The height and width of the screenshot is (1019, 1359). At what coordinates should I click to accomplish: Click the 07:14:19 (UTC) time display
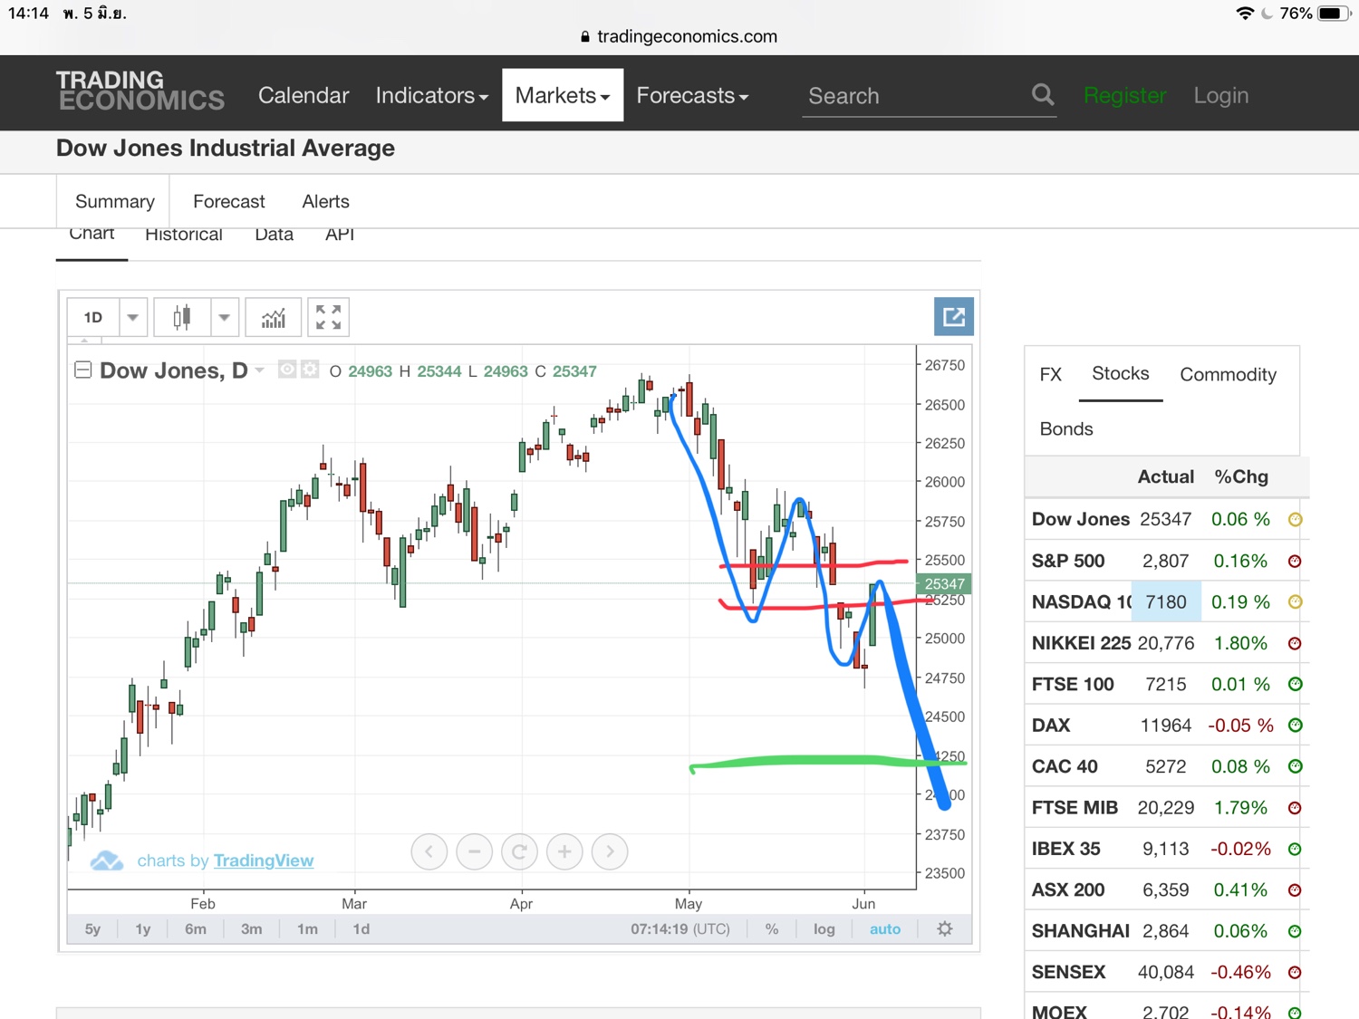coord(680,928)
